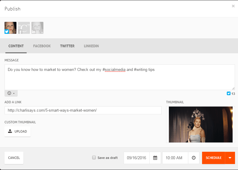
Task: Click the Add a Link URL field
Action: (83, 110)
